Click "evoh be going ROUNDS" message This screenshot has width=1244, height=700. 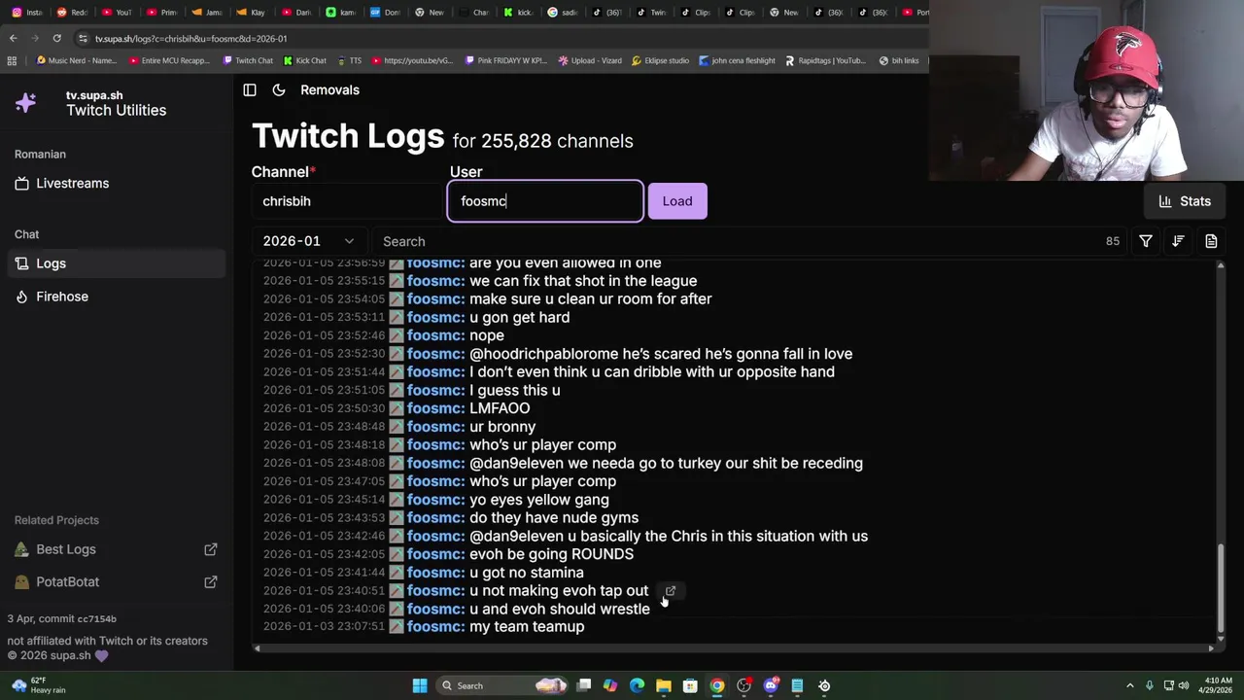pyautogui.click(x=551, y=554)
